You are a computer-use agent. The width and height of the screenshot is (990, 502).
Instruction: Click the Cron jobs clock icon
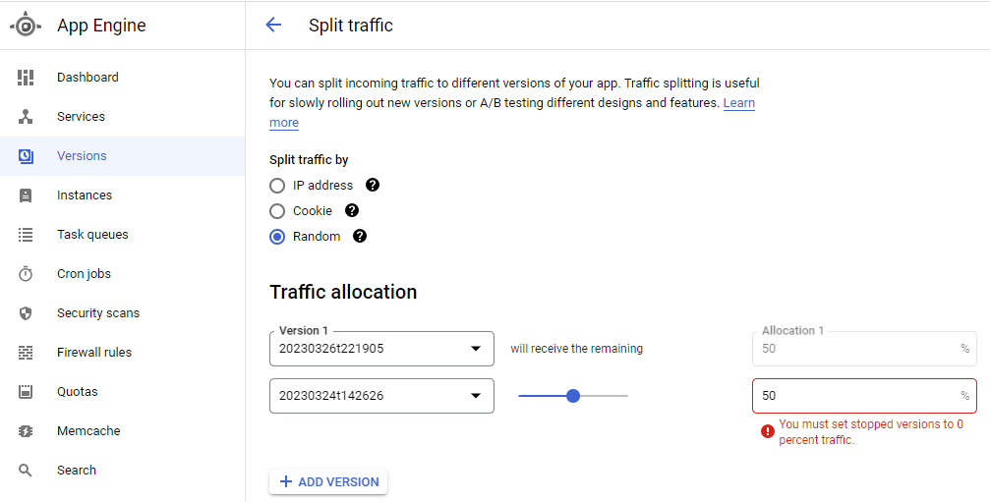[27, 274]
